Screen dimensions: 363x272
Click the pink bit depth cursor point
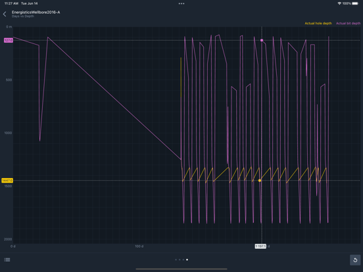[262, 40]
